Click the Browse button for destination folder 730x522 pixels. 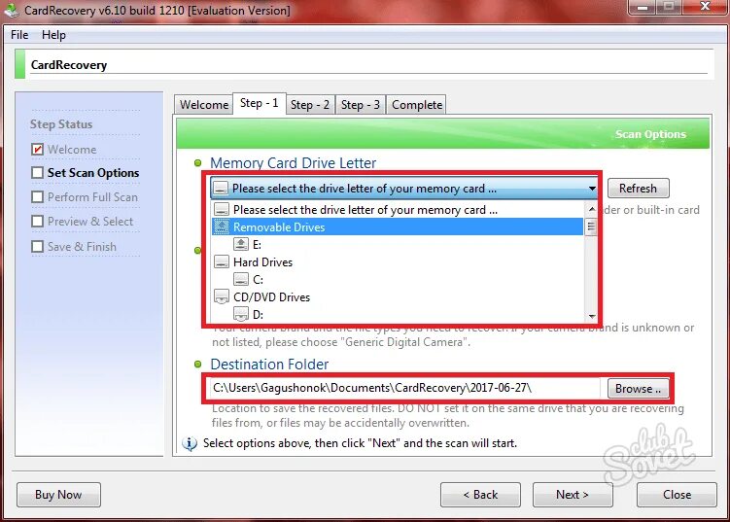[638, 389]
